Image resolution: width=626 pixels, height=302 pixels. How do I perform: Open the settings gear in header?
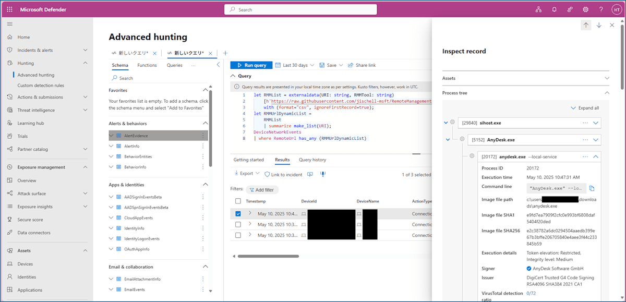586,9
